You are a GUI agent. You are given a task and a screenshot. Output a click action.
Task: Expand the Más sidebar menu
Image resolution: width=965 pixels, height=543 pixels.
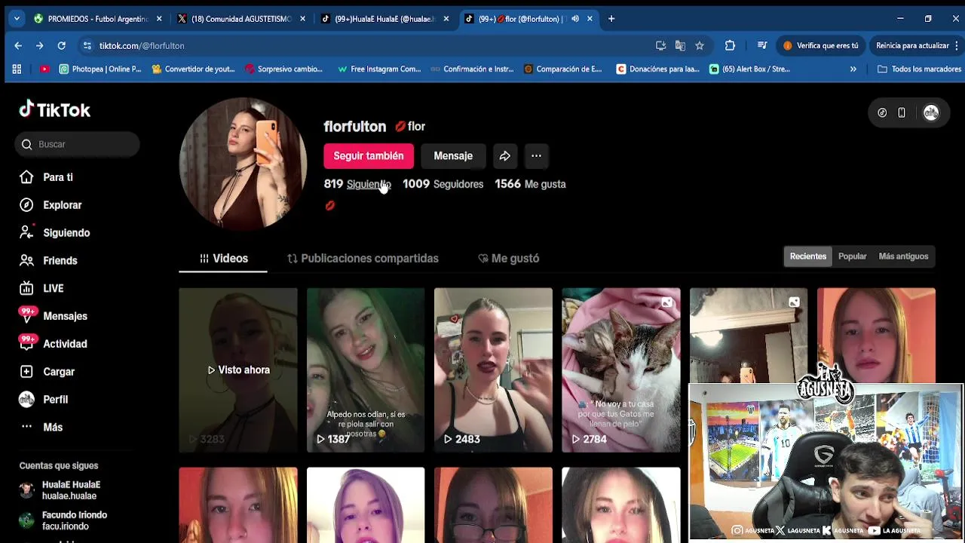tap(41, 428)
